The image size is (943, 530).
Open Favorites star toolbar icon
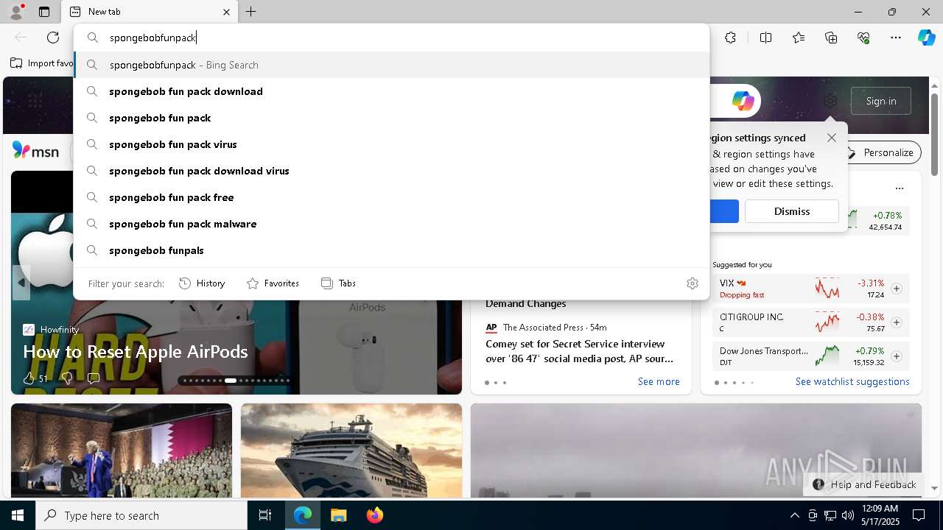tap(799, 38)
